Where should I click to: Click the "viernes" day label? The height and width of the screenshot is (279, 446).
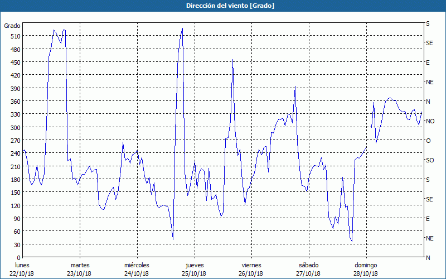coord(251,266)
